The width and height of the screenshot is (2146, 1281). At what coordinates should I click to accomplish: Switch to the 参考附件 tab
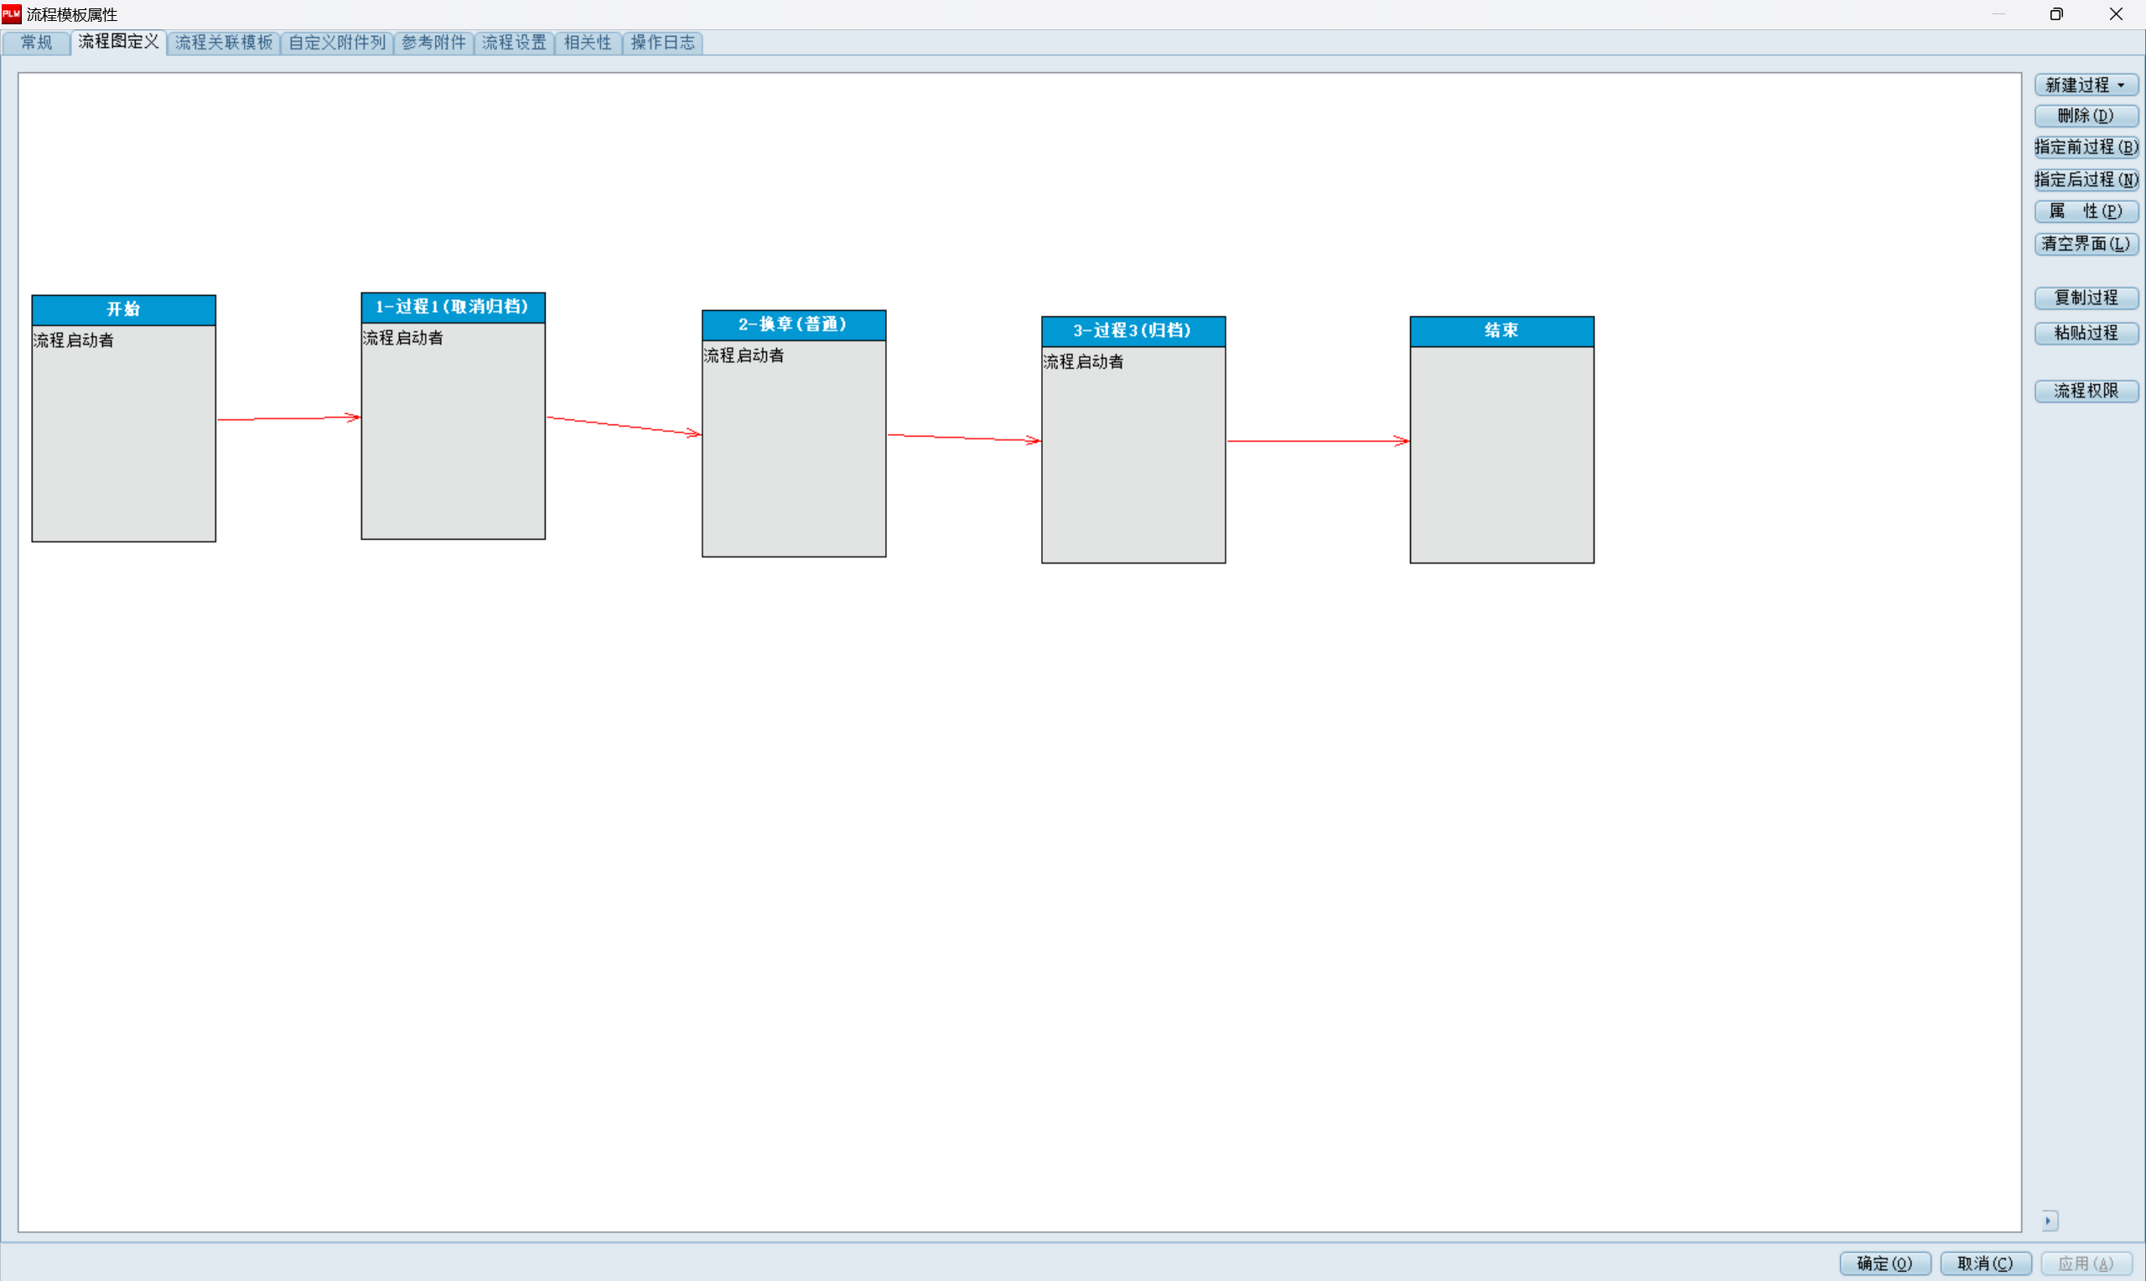[434, 42]
